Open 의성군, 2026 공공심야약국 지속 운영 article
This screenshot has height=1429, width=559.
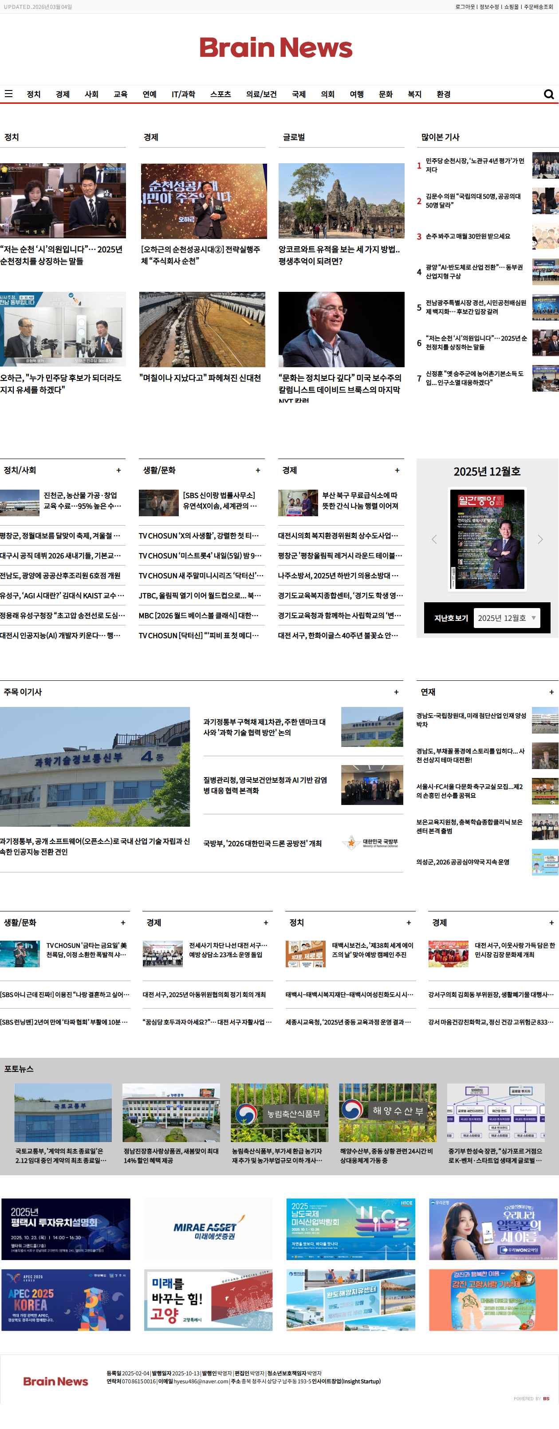[463, 862]
